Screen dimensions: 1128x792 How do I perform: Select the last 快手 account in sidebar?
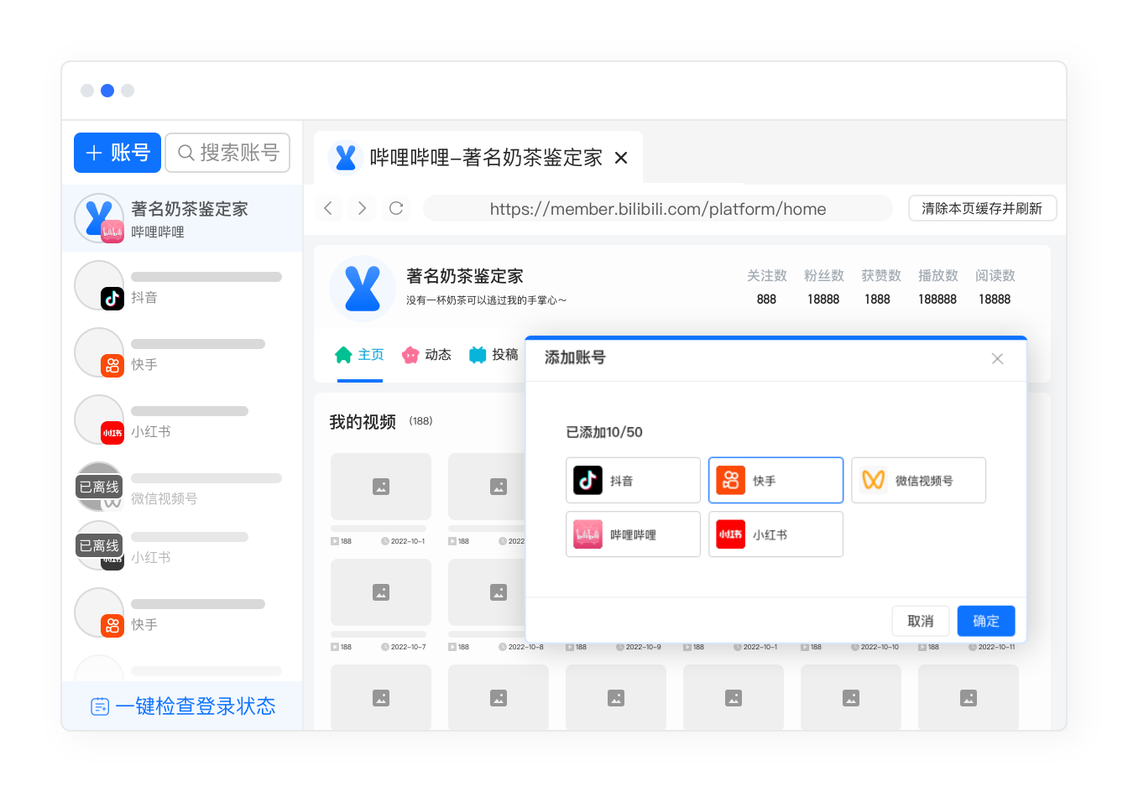coord(182,612)
